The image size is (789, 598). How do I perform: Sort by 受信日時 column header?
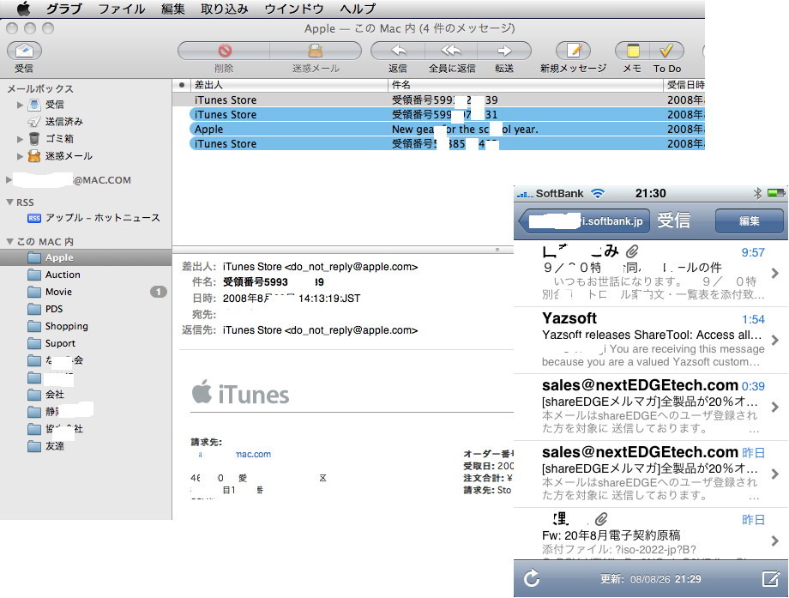tap(685, 85)
